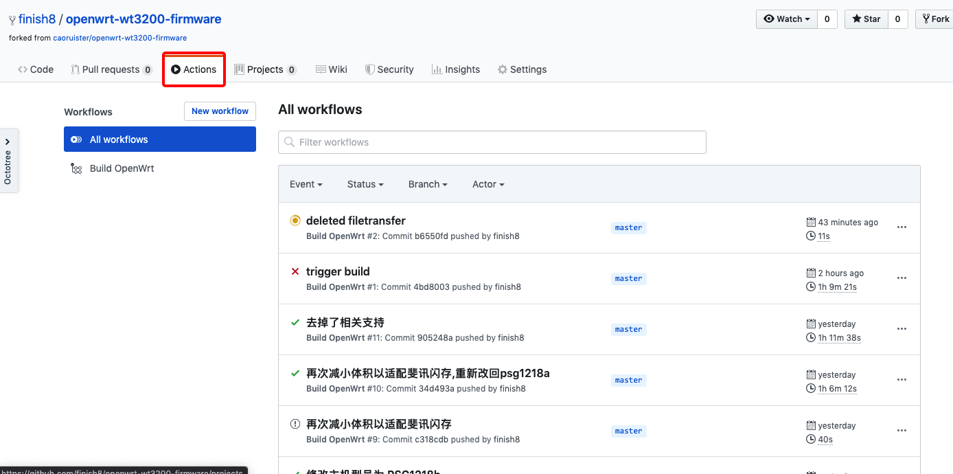Click success checkmark of run #10

tap(295, 373)
